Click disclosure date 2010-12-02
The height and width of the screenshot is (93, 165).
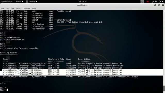click(53, 66)
